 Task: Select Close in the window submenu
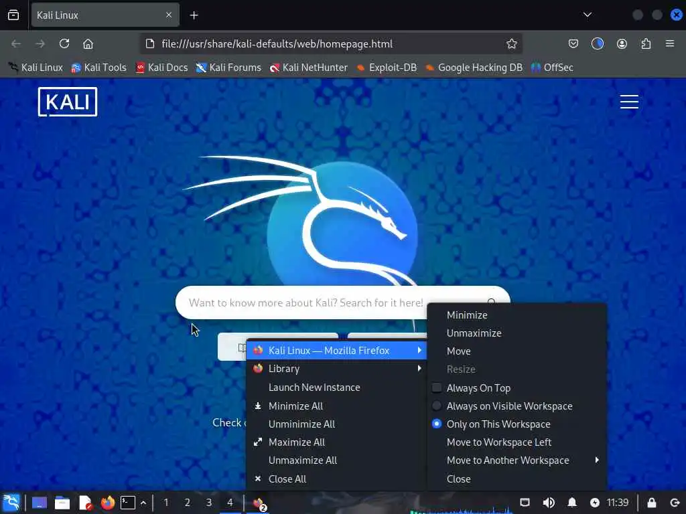pos(517,479)
